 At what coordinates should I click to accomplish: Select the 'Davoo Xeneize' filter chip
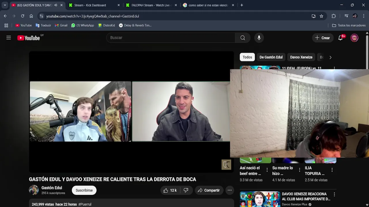[x=301, y=57]
